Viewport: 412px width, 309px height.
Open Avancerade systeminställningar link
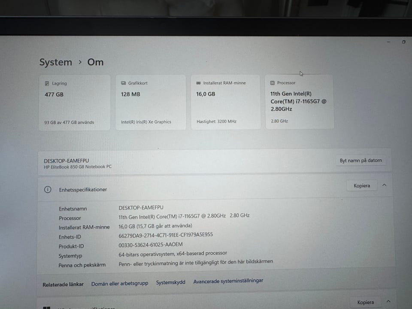click(228, 281)
